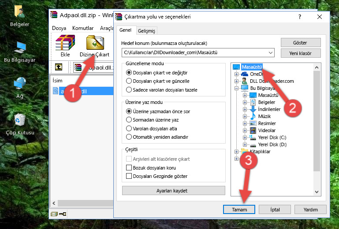Switch to the Gelişmiş tab

coord(146,31)
